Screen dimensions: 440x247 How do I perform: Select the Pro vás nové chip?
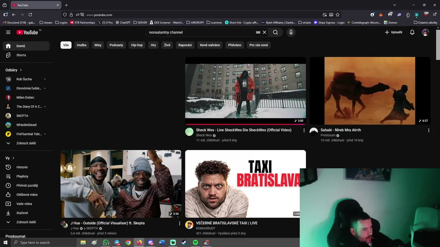coord(258,45)
